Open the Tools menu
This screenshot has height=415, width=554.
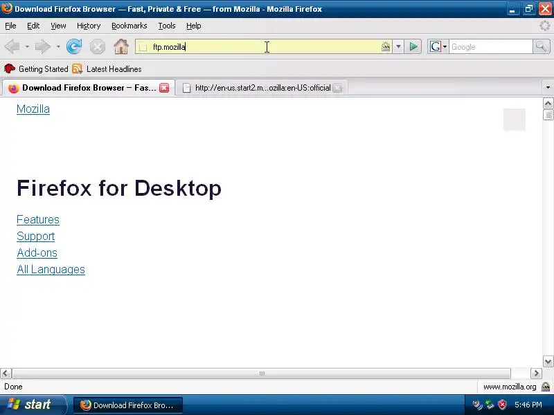[167, 26]
